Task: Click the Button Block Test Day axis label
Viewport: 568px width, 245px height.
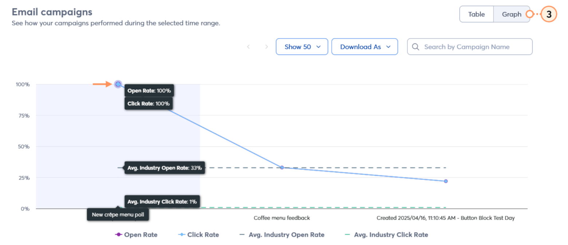Action: (446, 218)
